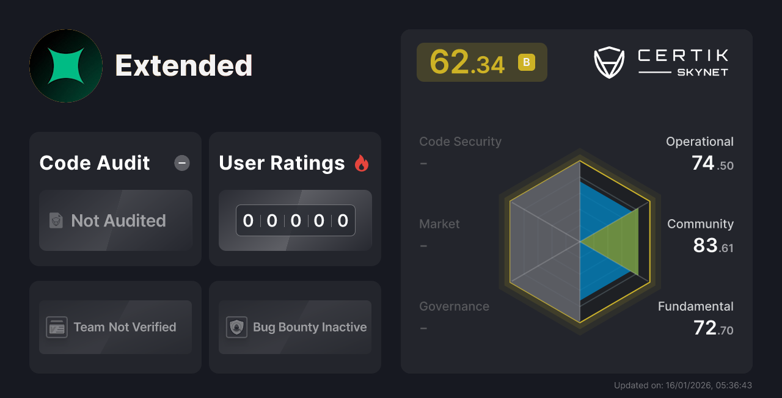Click the Not Audited status button
The height and width of the screenshot is (398, 782).
pyautogui.click(x=115, y=221)
